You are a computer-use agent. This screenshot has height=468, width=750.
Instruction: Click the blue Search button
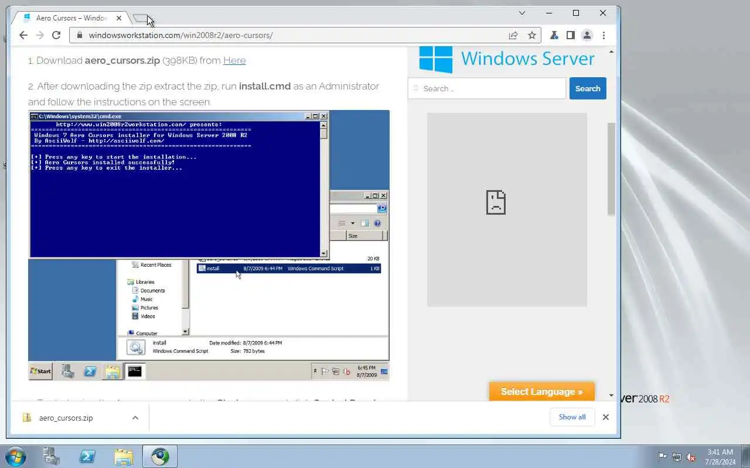tap(588, 88)
